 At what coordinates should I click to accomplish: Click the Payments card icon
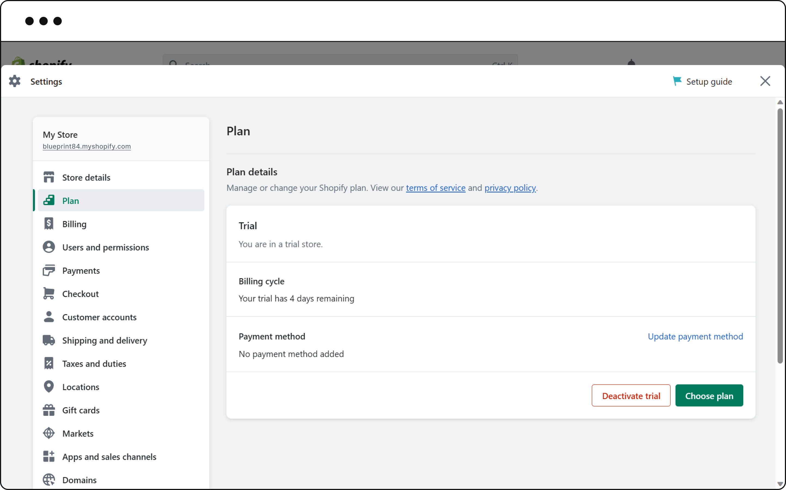[49, 270]
